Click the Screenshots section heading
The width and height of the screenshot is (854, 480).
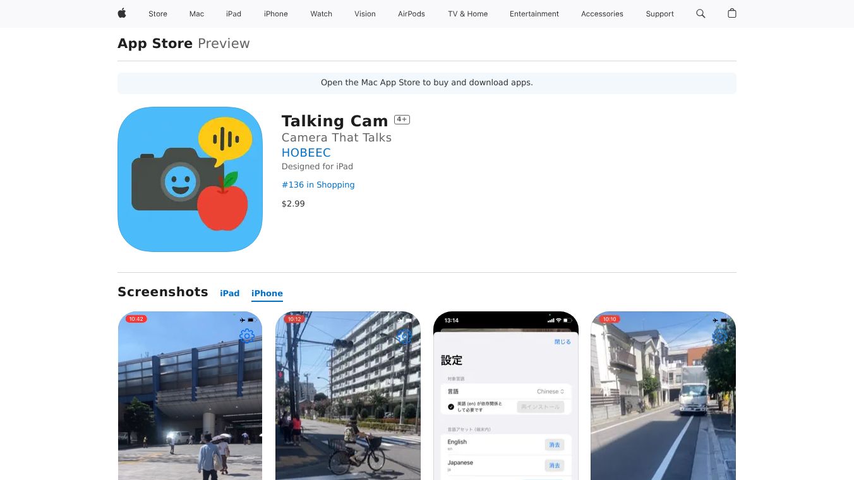click(163, 292)
